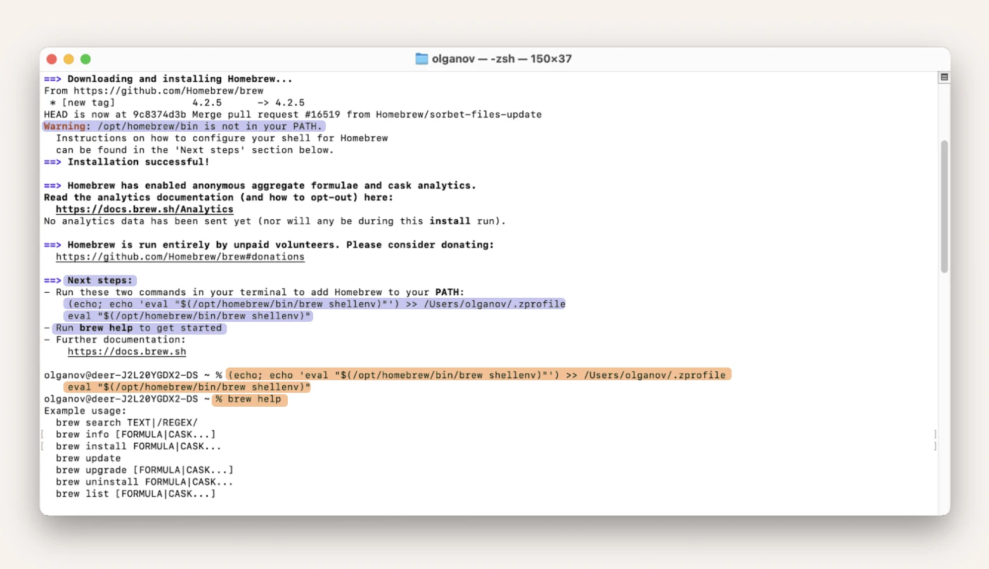Click the green zoom traffic light button
Image resolution: width=989 pixels, height=569 pixels.
coord(86,58)
